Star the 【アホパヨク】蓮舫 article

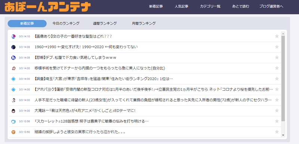coord(277,89)
